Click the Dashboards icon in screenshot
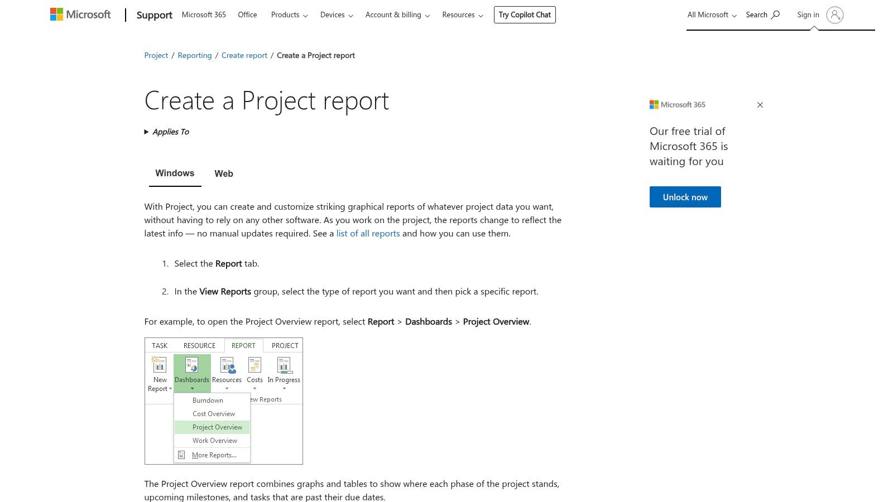Viewport: 893px width, 502px height. (191, 366)
